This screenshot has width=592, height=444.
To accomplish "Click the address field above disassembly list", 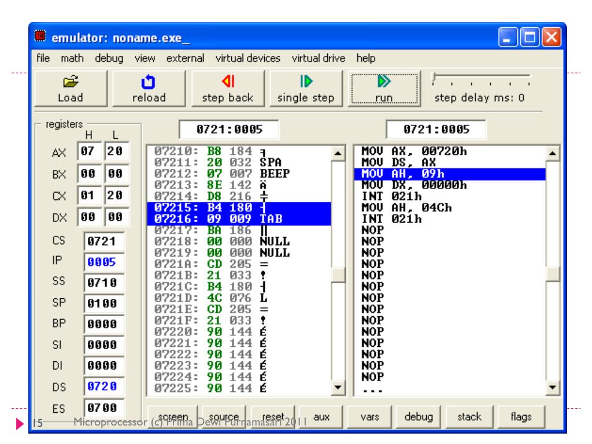I will [x=436, y=129].
